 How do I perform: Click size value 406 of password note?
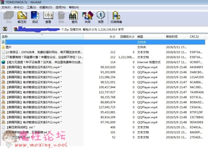(113, 127)
